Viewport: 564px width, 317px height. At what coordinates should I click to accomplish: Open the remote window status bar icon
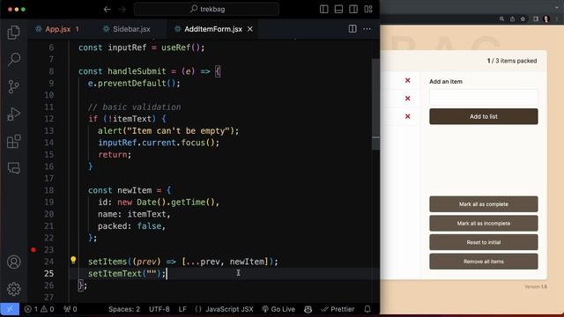click(x=10, y=309)
